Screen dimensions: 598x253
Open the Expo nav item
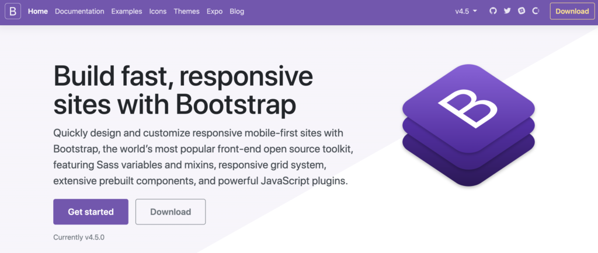coord(215,12)
